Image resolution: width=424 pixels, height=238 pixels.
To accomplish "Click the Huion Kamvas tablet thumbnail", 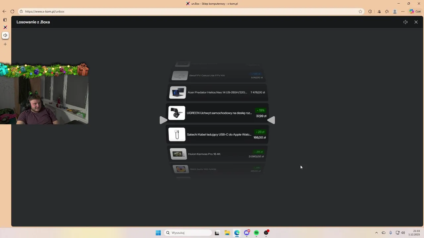I will pyautogui.click(x=178, y=154).
